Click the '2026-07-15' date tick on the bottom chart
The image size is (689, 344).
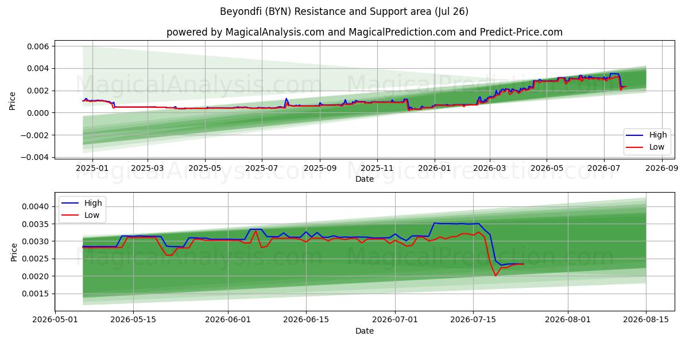click(473, 320)
